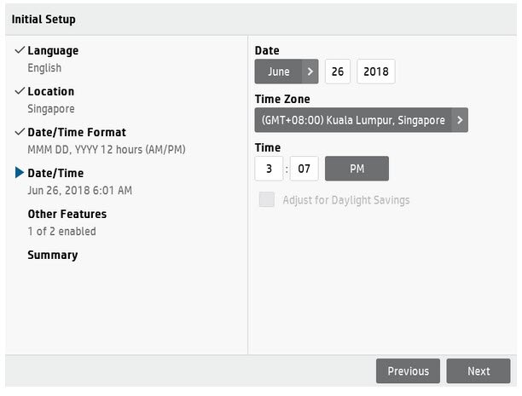The width and height of the screenshot is (522, 396).
Task: Click the day field showing 26
Action: [x=338, y=72]
